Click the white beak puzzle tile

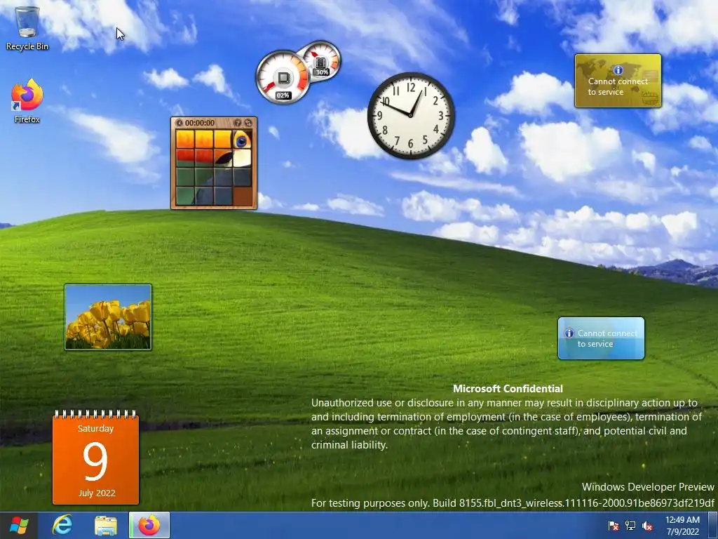tap(242, 158)
